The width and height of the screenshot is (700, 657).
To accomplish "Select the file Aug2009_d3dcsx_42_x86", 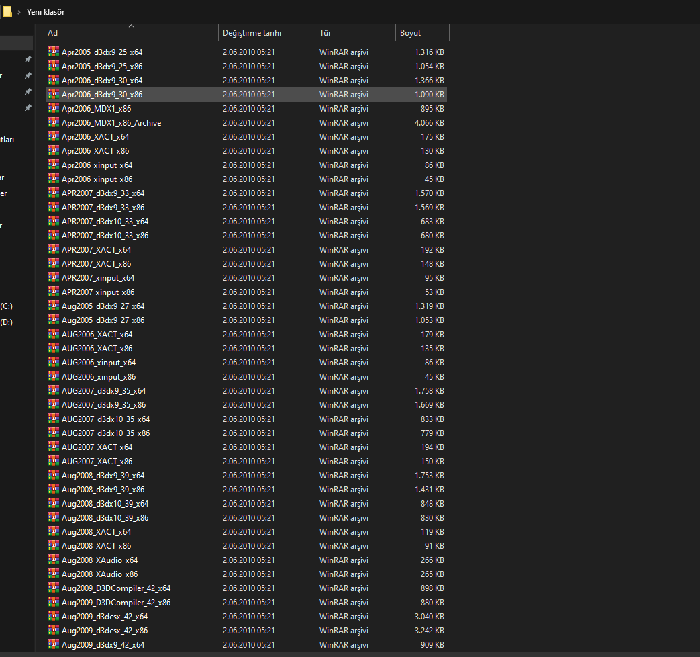I will pos(246,630).
